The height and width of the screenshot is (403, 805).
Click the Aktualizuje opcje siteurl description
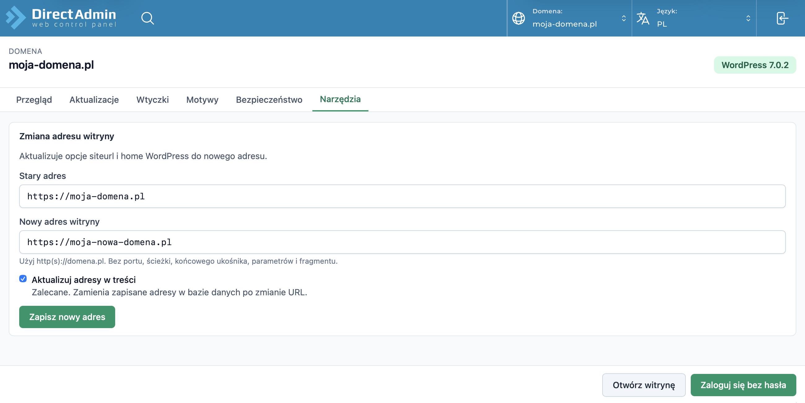(x=143, y=156)
